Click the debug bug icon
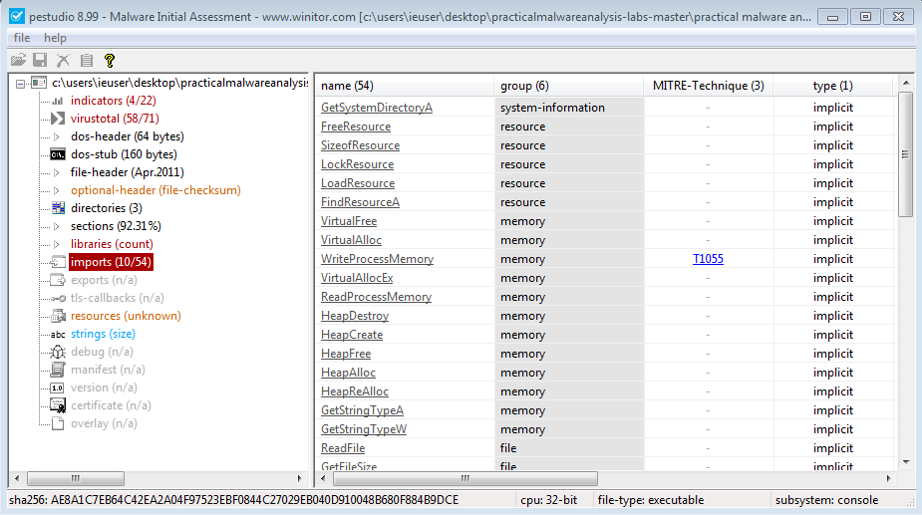 pyautogui.click(x=57, y=352)
